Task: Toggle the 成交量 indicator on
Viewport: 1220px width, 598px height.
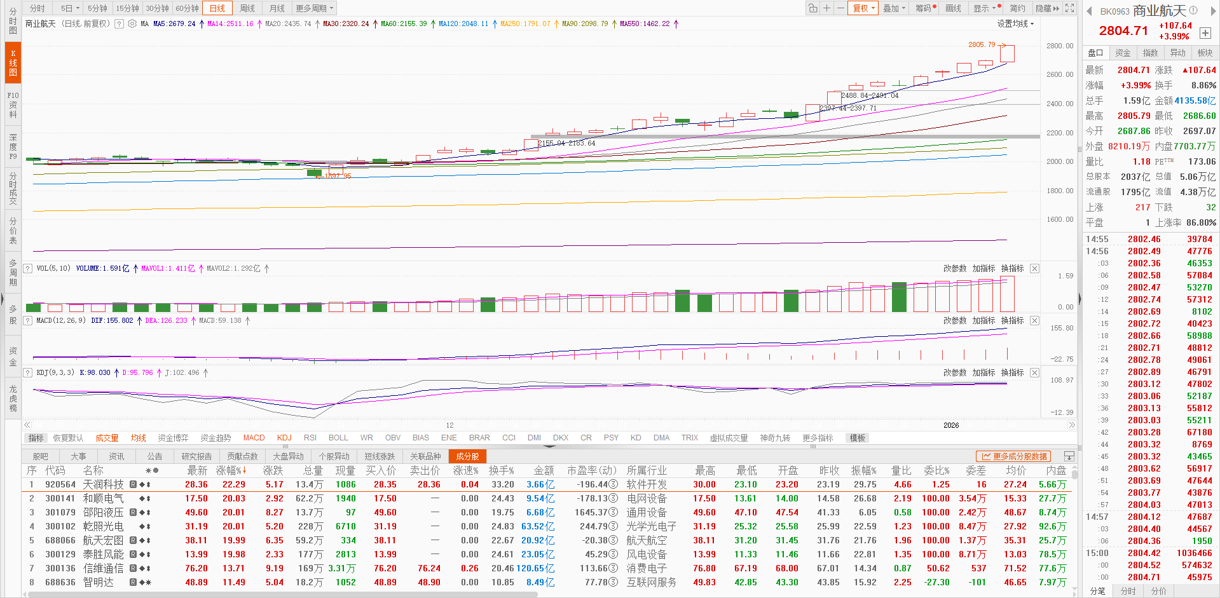Action: (107, 438)
